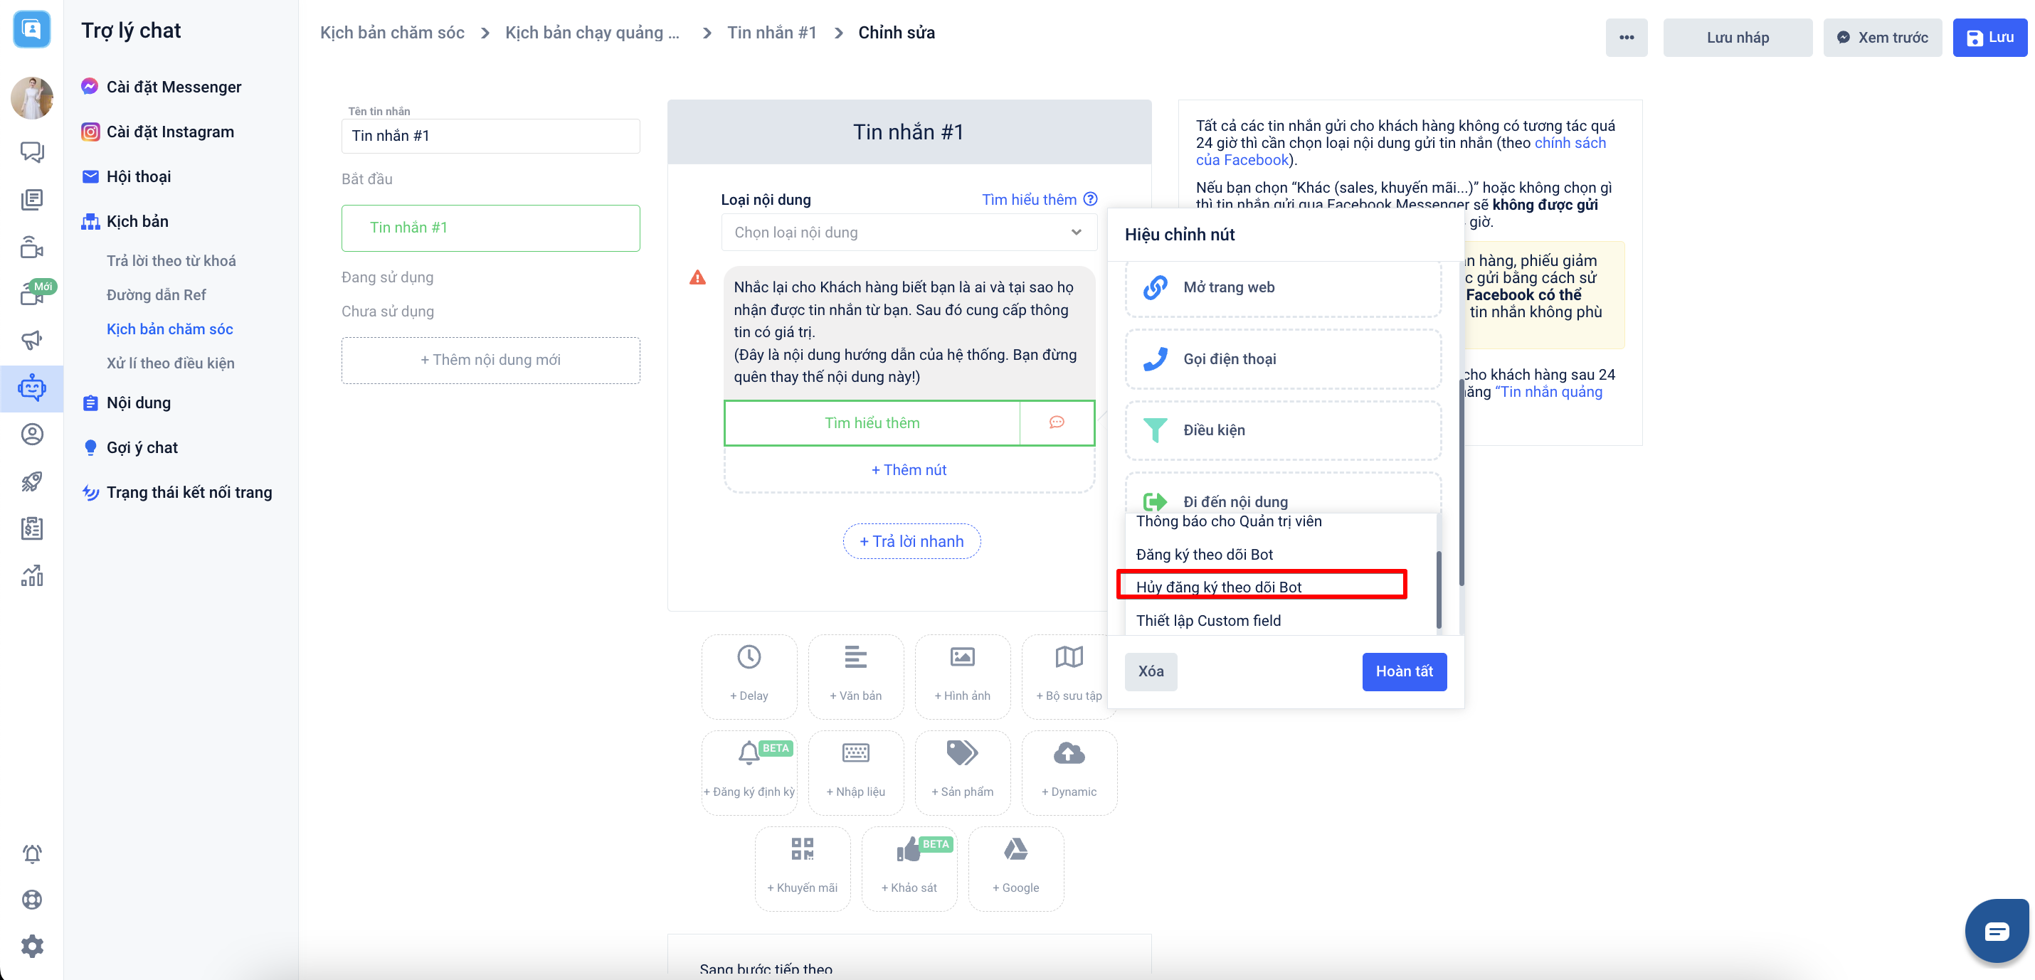Click the Tên tin nhắn input field
The image size is (2035, 980).
point(490,136)
